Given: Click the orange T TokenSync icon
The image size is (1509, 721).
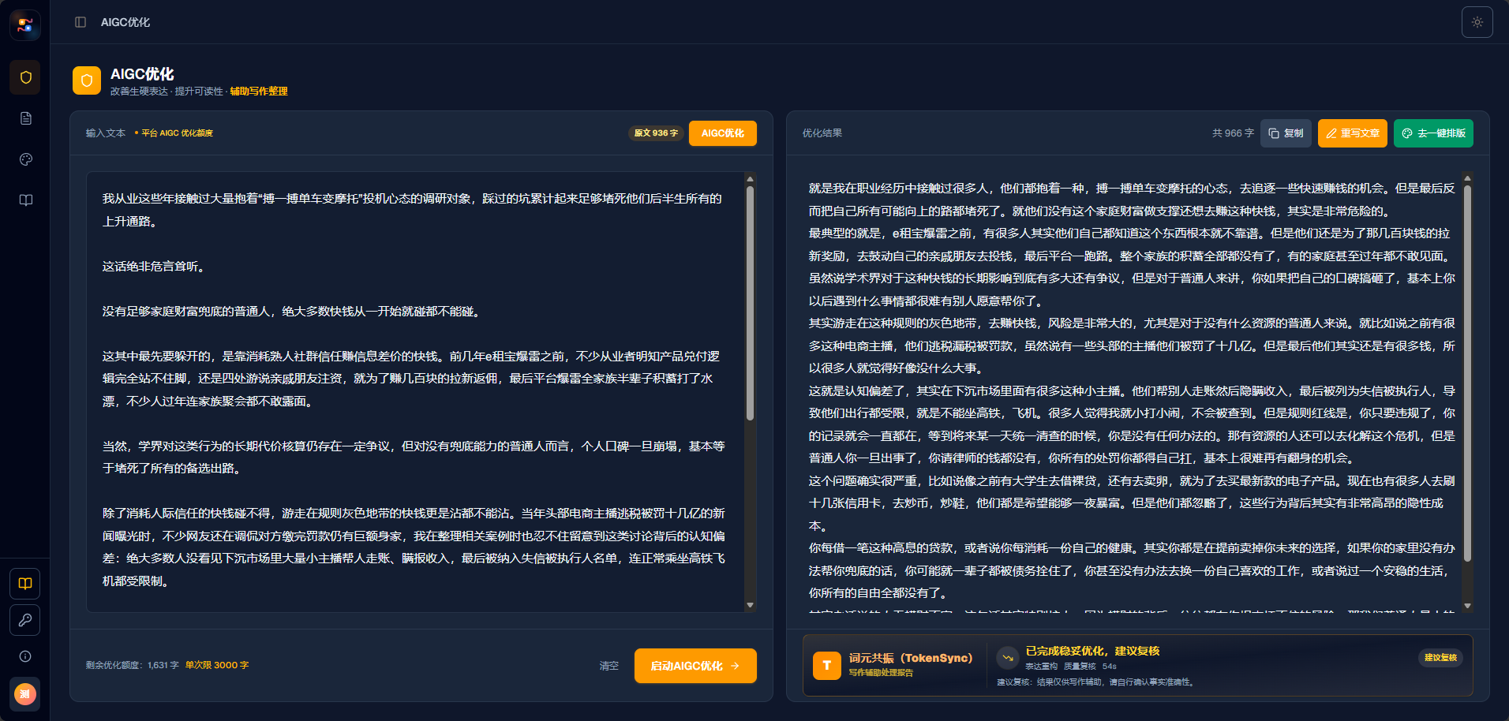Looking at the screenshot, I should (826, 666).
